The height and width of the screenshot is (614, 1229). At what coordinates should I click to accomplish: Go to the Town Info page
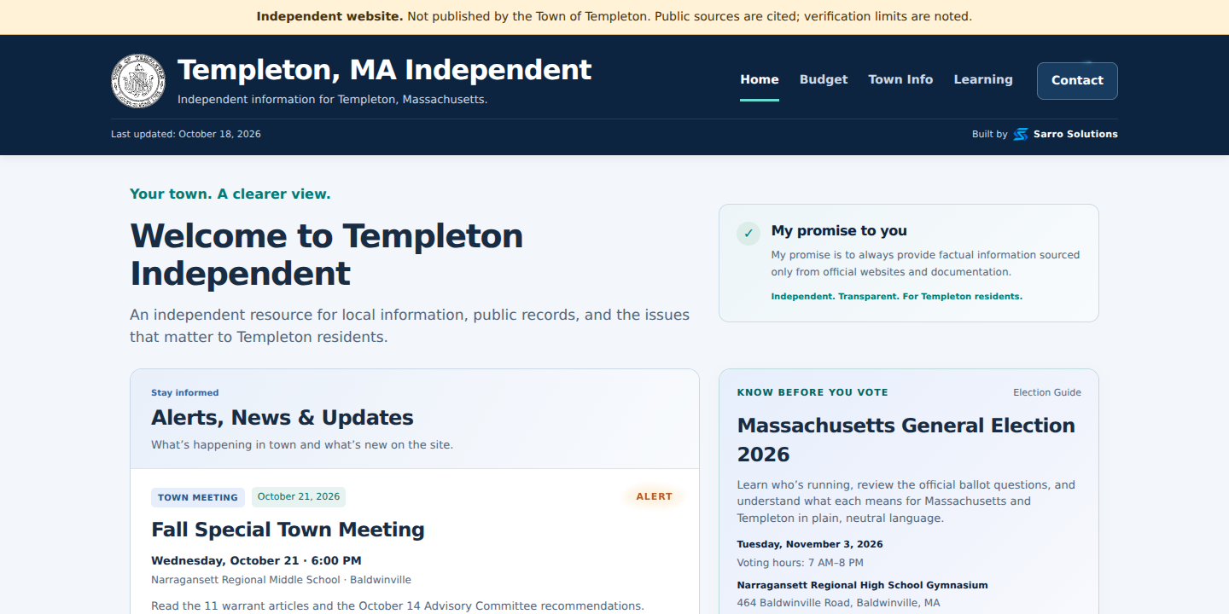[x=900, y=79]
